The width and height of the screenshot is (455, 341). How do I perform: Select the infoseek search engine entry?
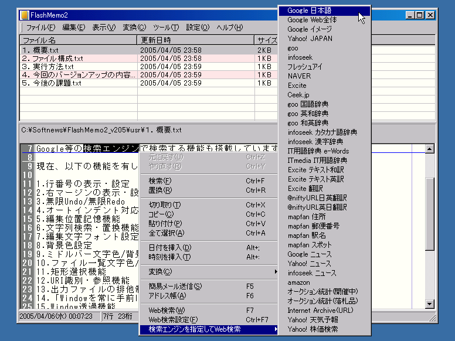click(324, 57)
